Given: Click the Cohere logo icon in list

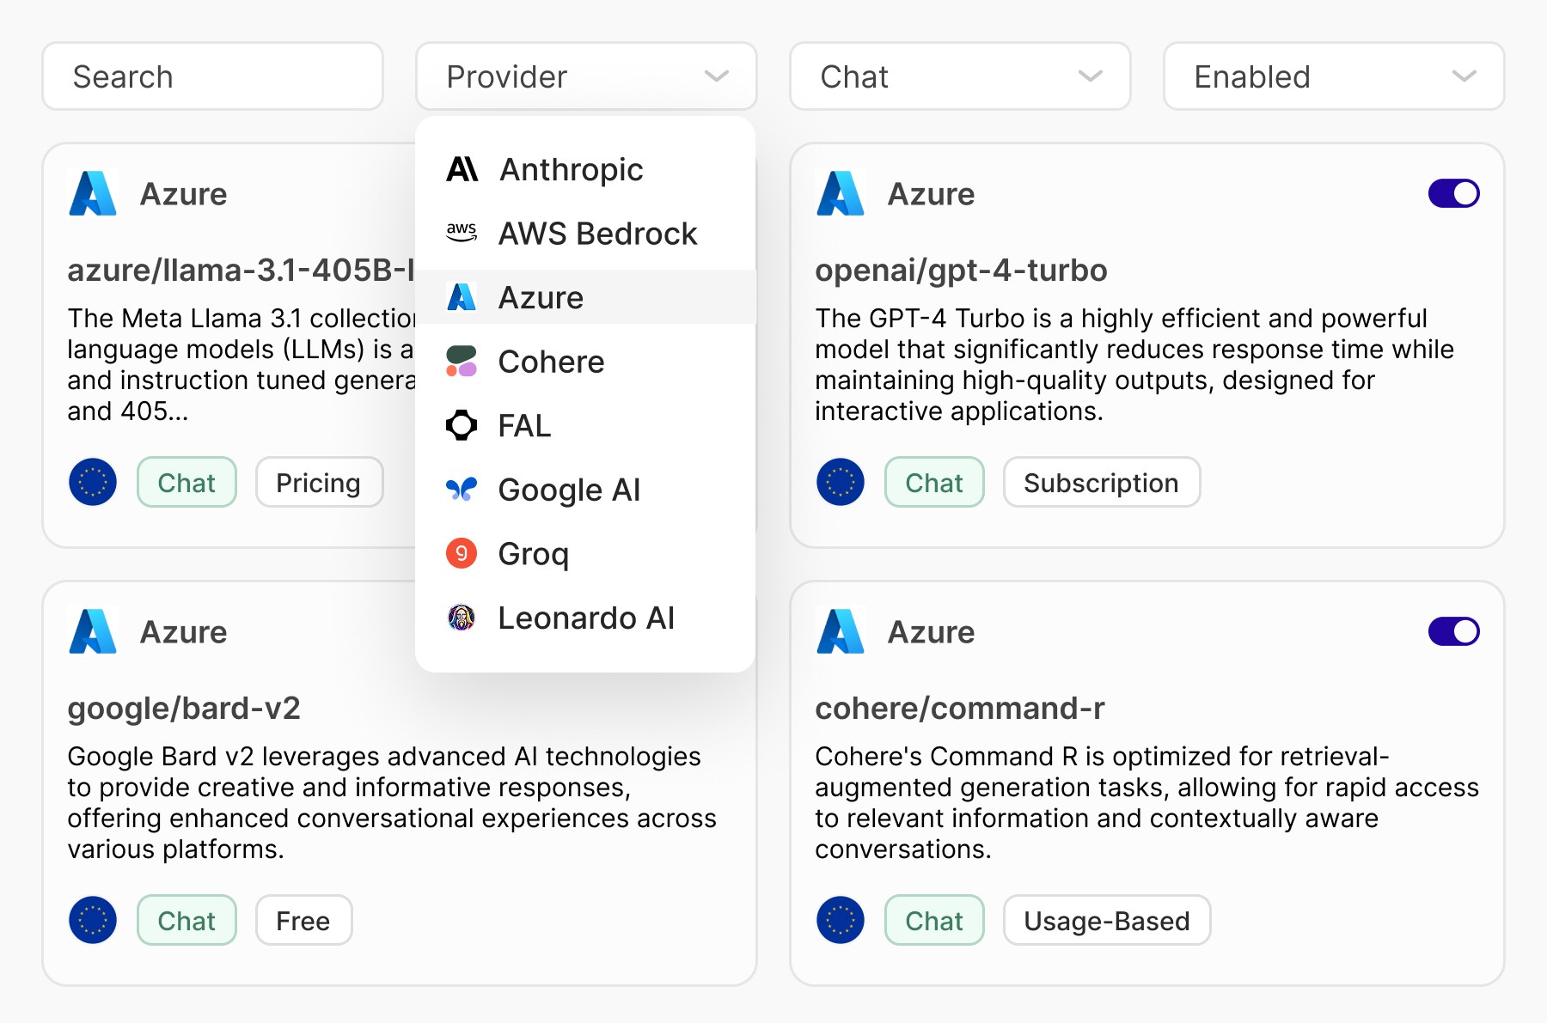Looking at the screenshot, I should pyautogui.click(x=462, y=362).
